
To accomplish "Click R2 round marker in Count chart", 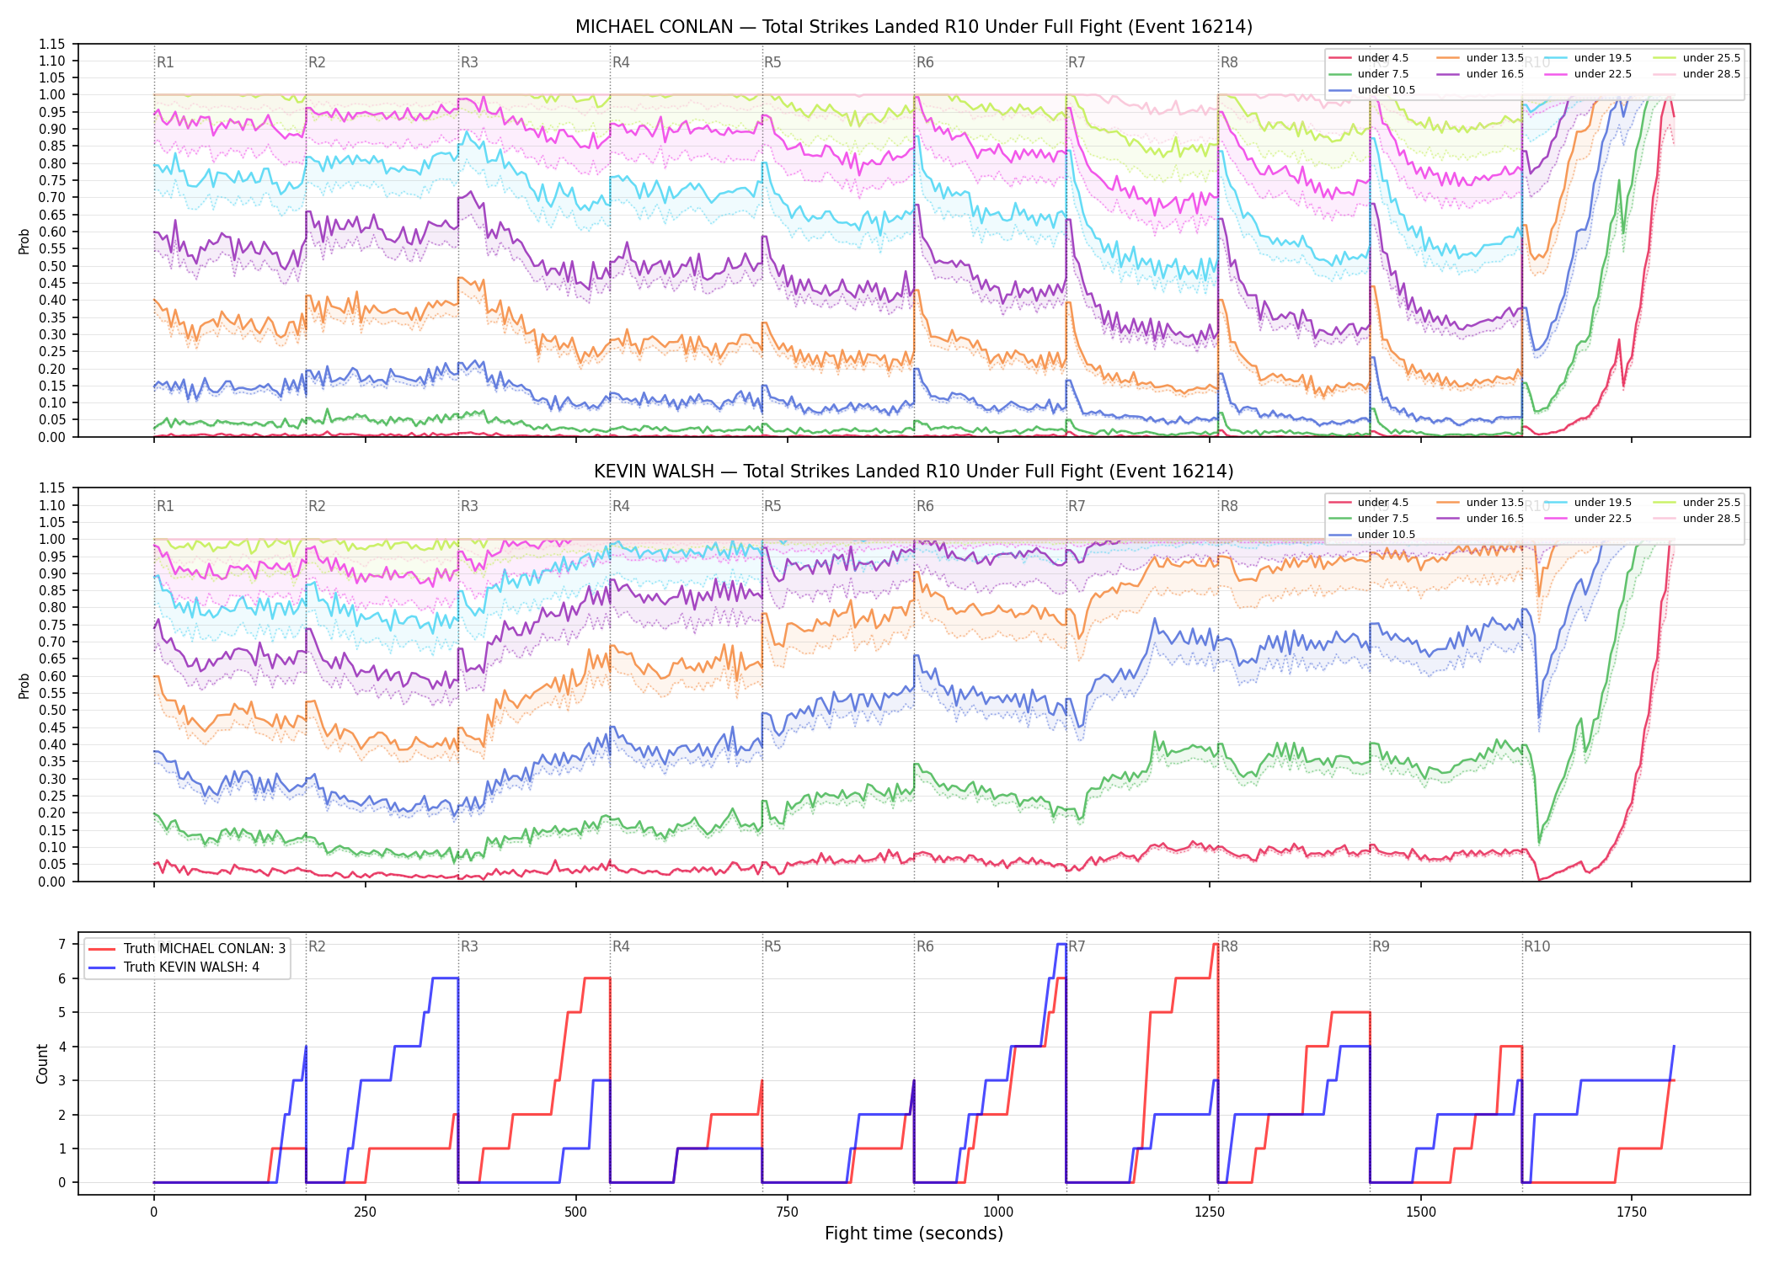I will tap(317, 947).
